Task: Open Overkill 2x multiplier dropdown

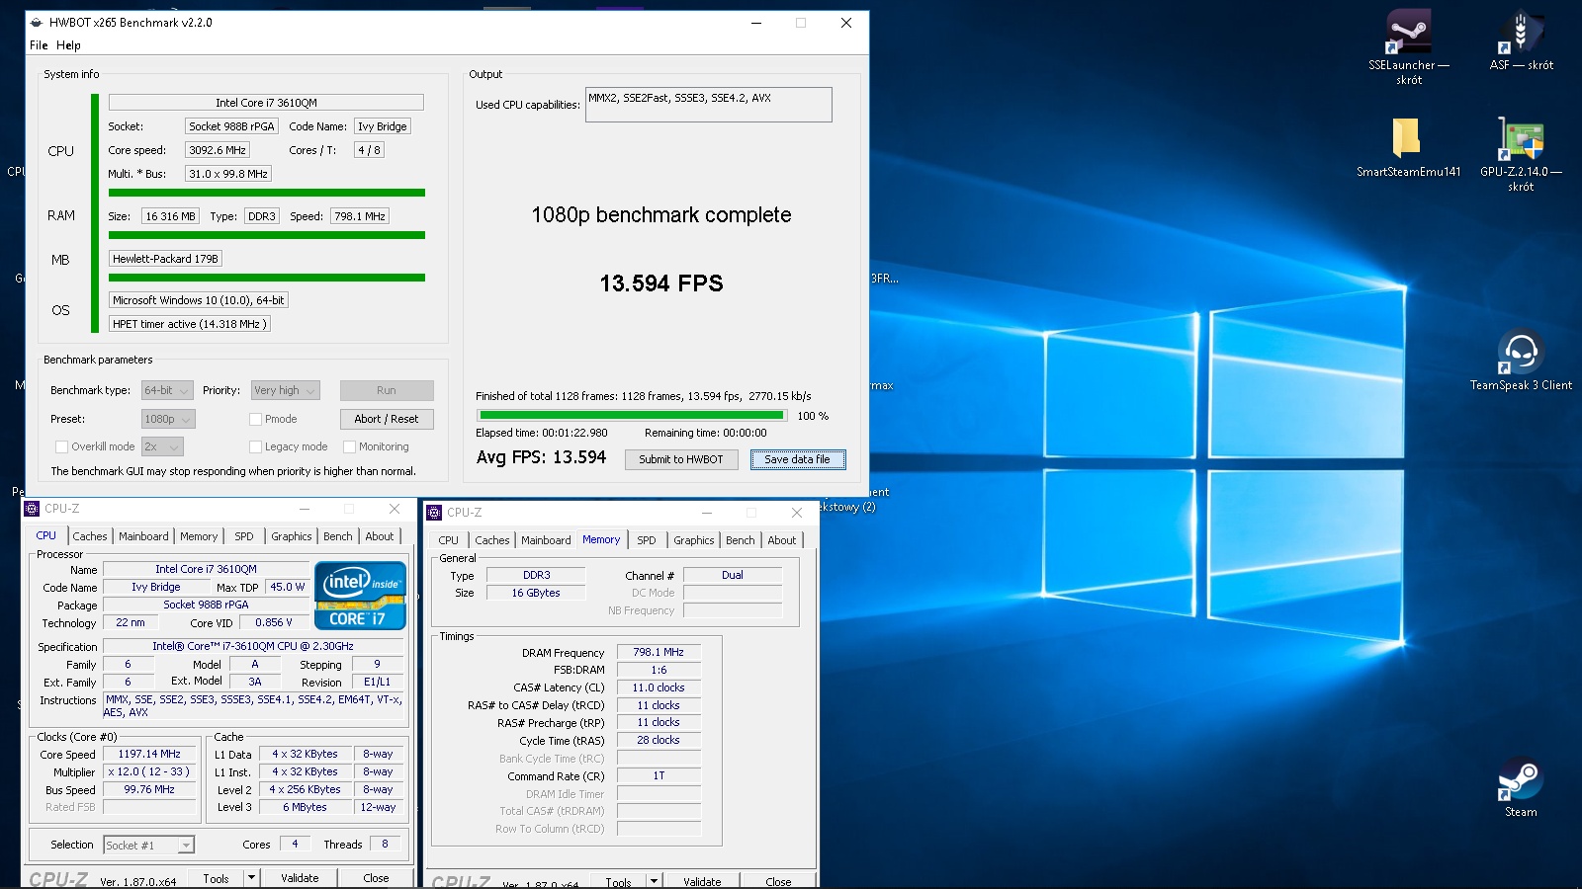Action: coord(162,446)
